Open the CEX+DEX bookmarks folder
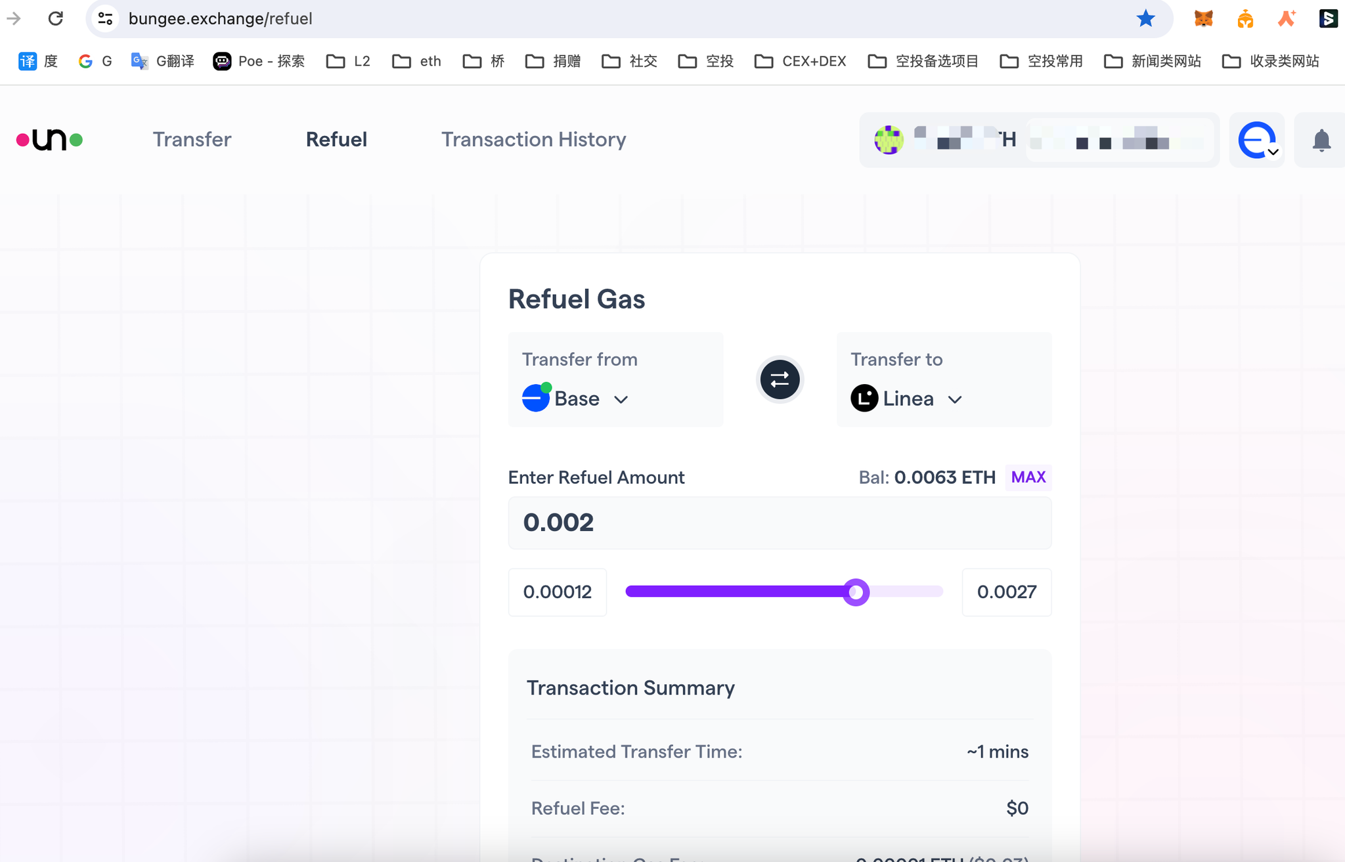The width and height of the screenshot is (1345, 862). click(800, 61)
